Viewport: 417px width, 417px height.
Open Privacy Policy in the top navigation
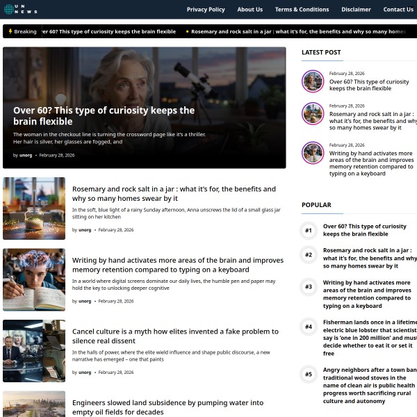pyautogui.click(x=206, y=10)
